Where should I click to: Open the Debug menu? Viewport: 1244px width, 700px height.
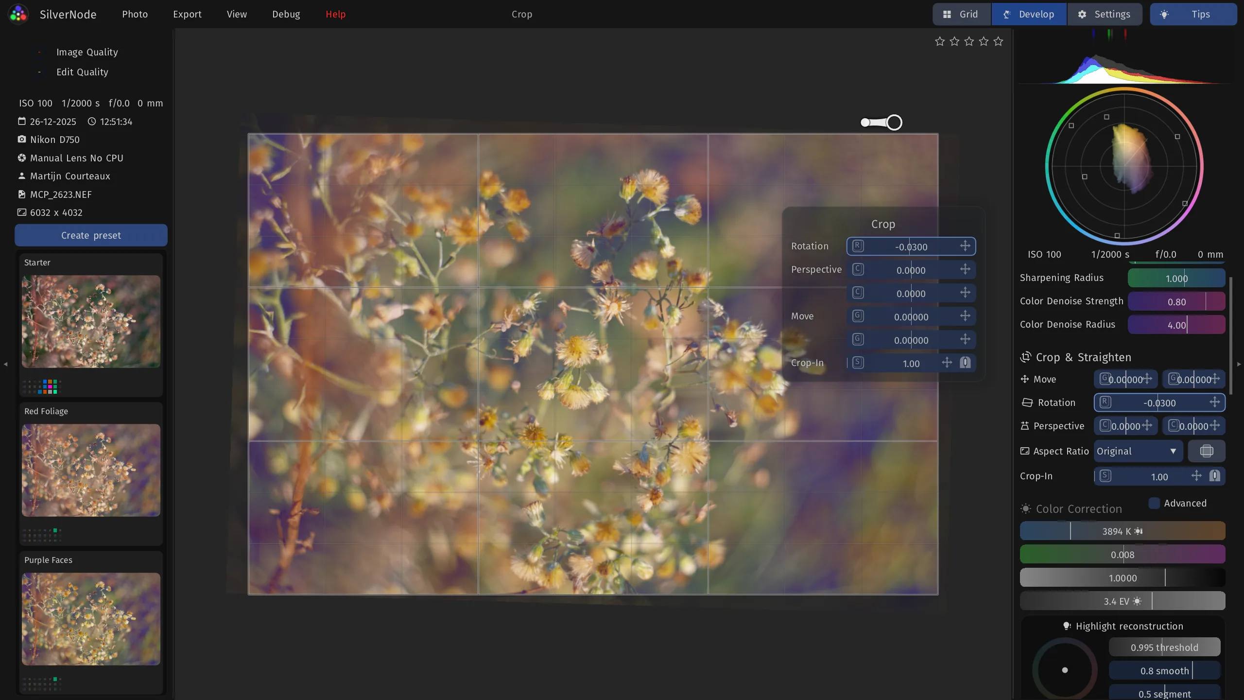(x=286, y=14)
